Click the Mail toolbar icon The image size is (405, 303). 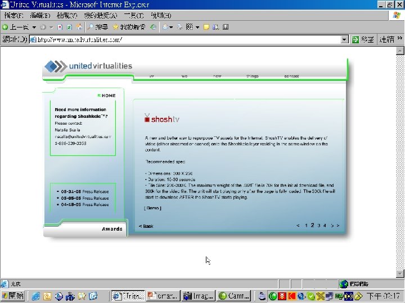point(165,27)
